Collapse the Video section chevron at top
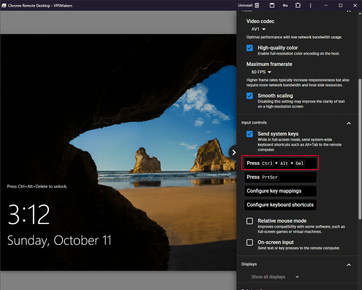Viewport: 362px width, 290px height. point(349,11)
